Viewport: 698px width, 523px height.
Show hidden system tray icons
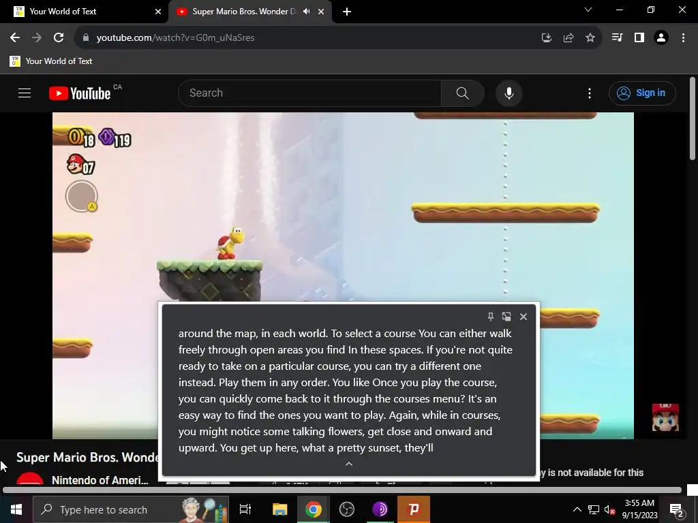pyautogui.click(x=577, y=509)
